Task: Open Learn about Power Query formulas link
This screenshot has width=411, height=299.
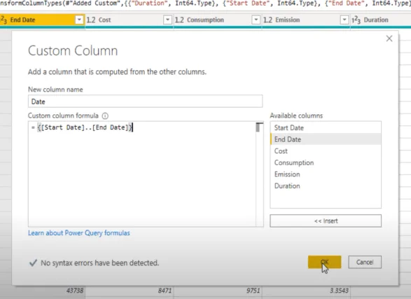Action: [79, 233]
